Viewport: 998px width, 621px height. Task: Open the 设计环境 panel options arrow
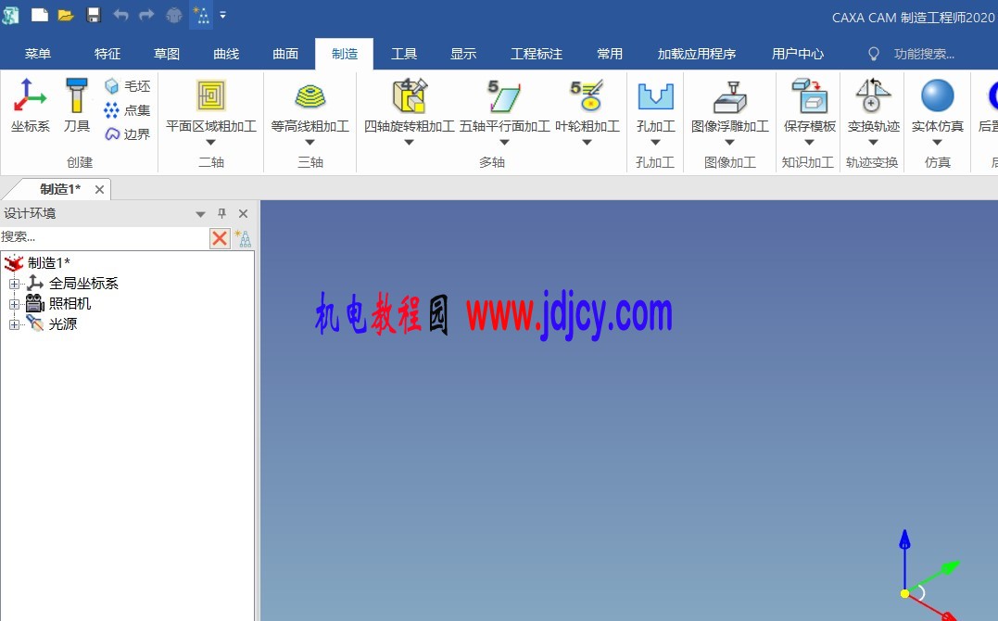(x=200, y=214)
